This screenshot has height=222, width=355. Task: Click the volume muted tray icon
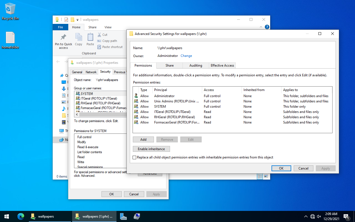click(x=319, y=216)
